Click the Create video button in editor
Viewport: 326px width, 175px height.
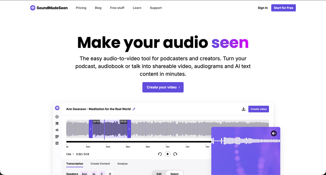pyautogui.click(x=258, y=109)
